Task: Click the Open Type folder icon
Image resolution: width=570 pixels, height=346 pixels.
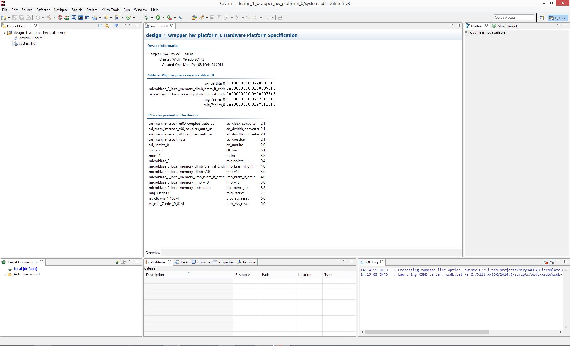Action: tap(194, 18)
